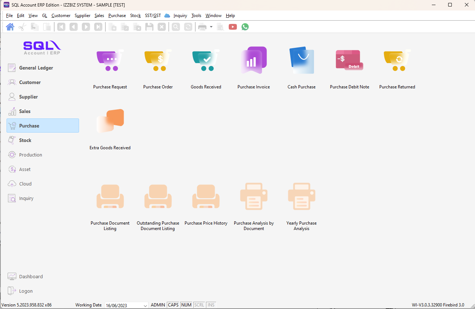Open Purchase Order

click(x=158, y=68)
